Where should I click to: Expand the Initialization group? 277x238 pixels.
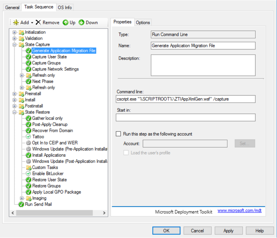14,32
